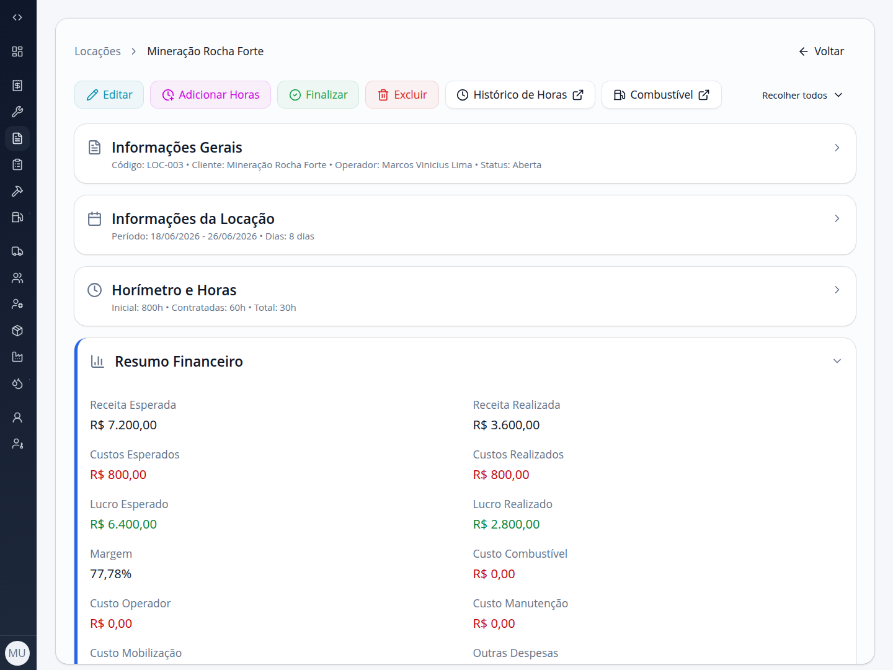Click the MU user avatar

(17, 653)
